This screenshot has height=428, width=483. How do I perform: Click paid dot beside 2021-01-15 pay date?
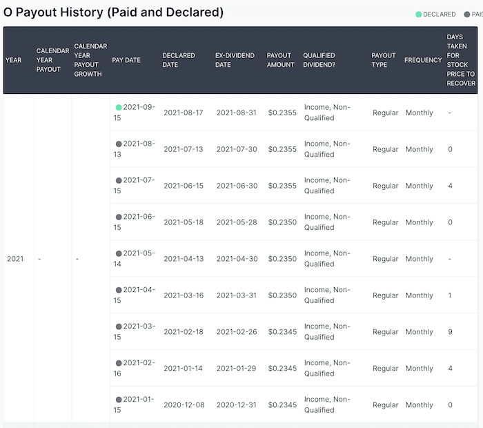tap(119, 399)
